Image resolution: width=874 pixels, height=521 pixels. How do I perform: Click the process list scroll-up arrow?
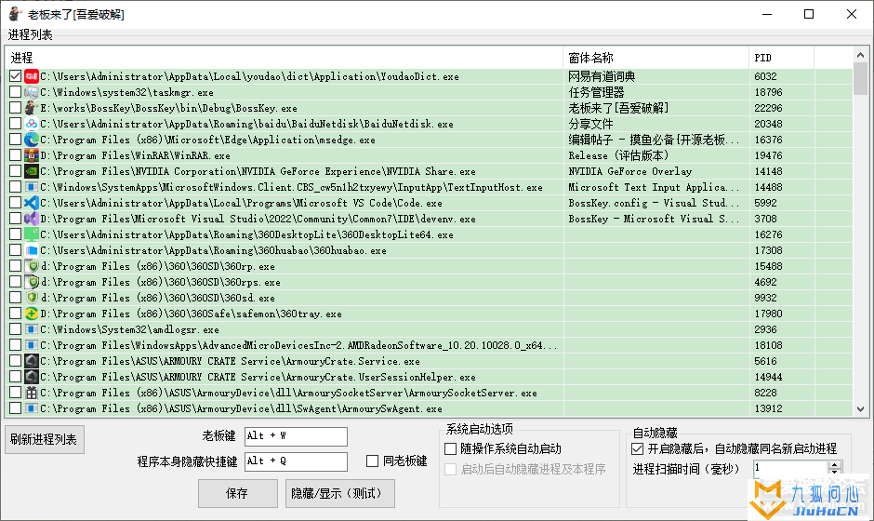(860, 55)
